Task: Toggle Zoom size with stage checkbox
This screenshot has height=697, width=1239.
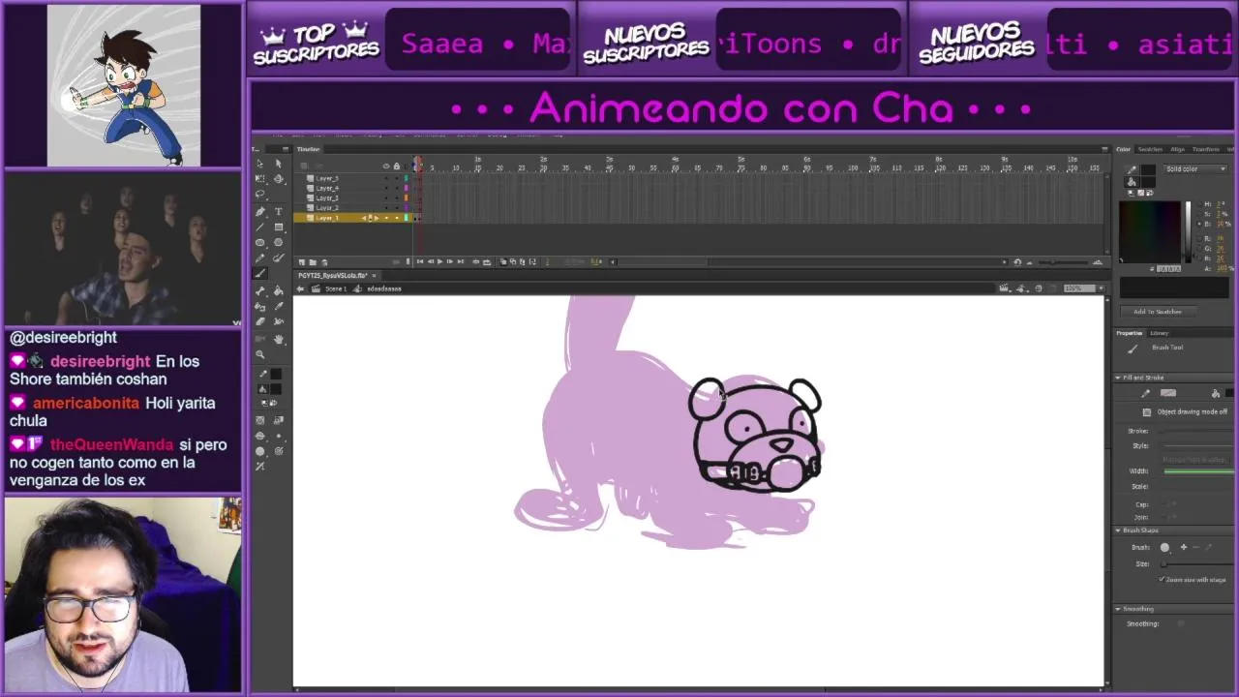Action: click(1162, 580)
